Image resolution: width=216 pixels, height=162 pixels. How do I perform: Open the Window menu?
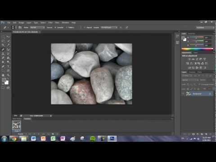point(65,22)
